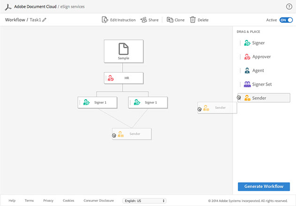Image resolution: width=296 pixels, height=206 pixels.
Task: Select the Signer icon in Drag & Place
Action: pyautogui.click(x=247, y=43)
